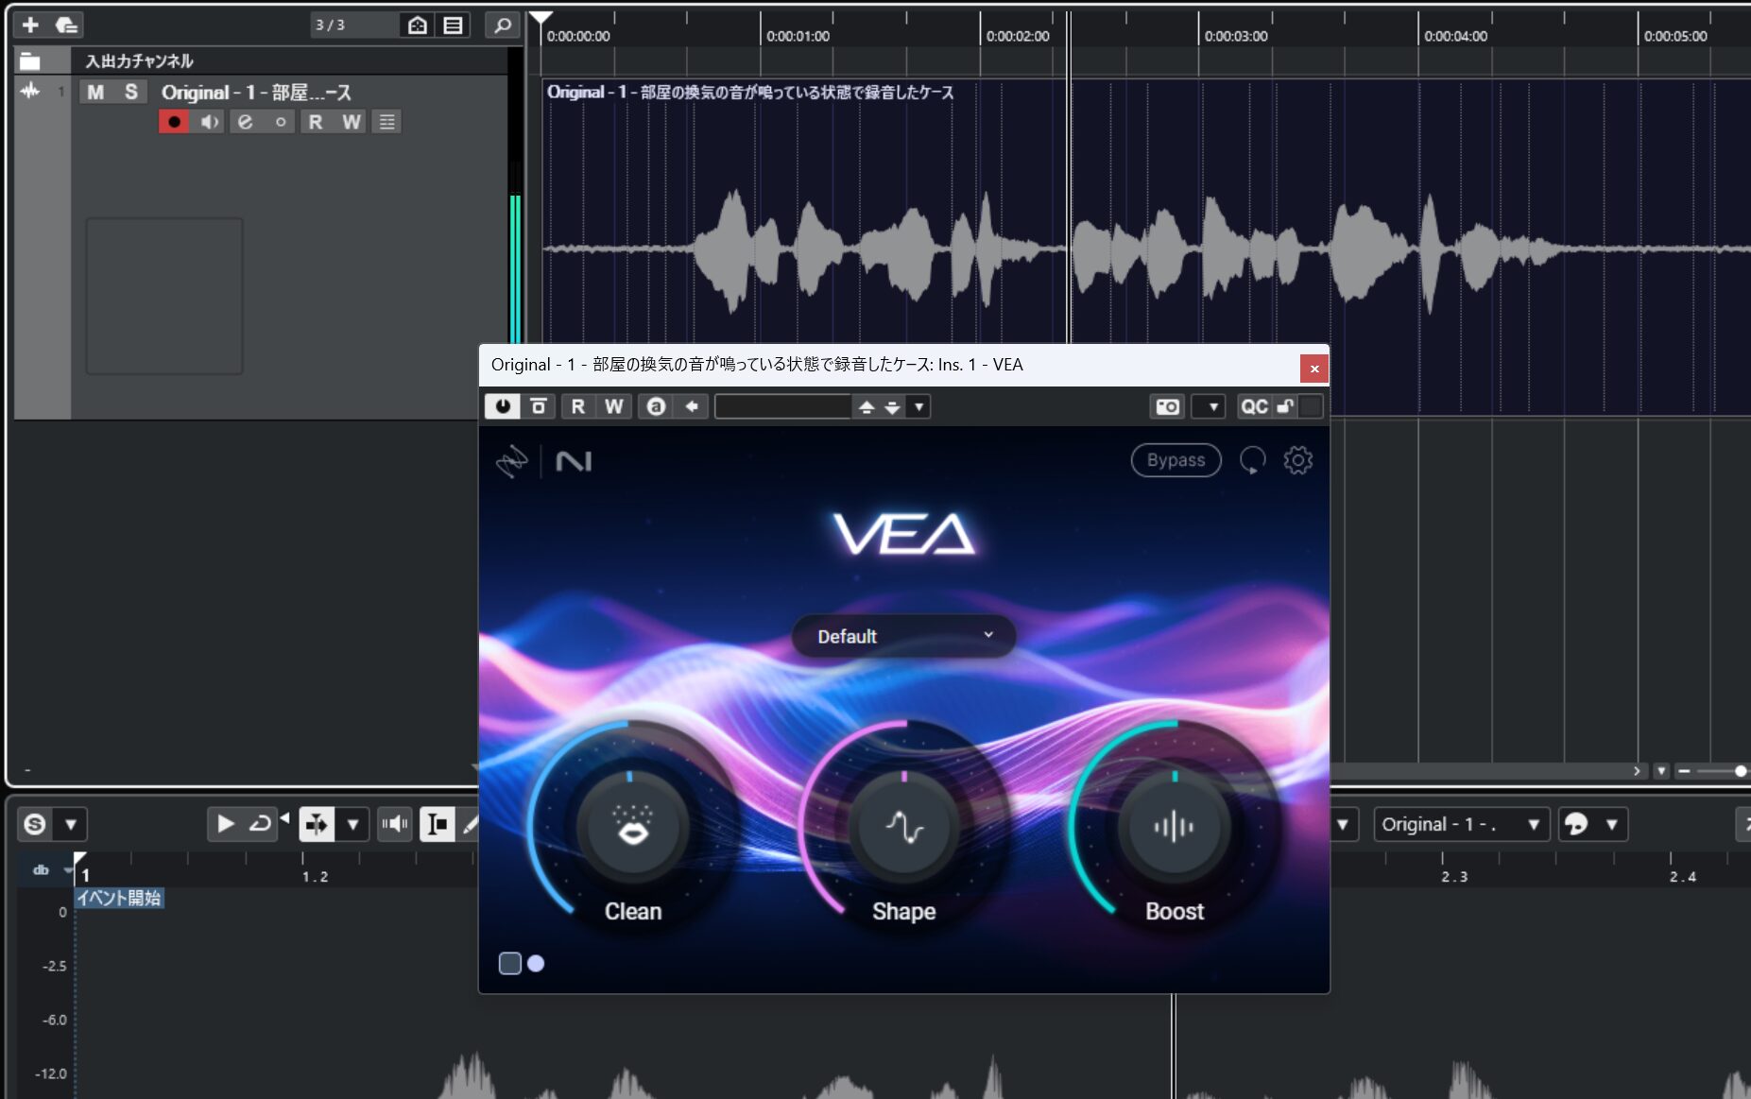
Task: Click the QC quick controls button
Action: [1254, 406]
